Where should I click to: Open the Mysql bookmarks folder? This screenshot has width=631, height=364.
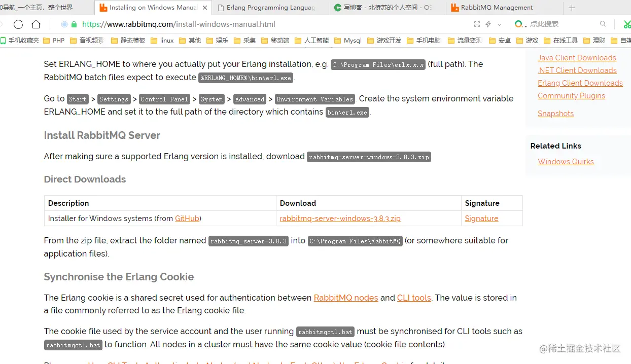coord(348,41)
